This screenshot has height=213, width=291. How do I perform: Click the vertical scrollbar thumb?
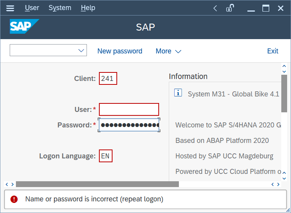pos(284,94)
